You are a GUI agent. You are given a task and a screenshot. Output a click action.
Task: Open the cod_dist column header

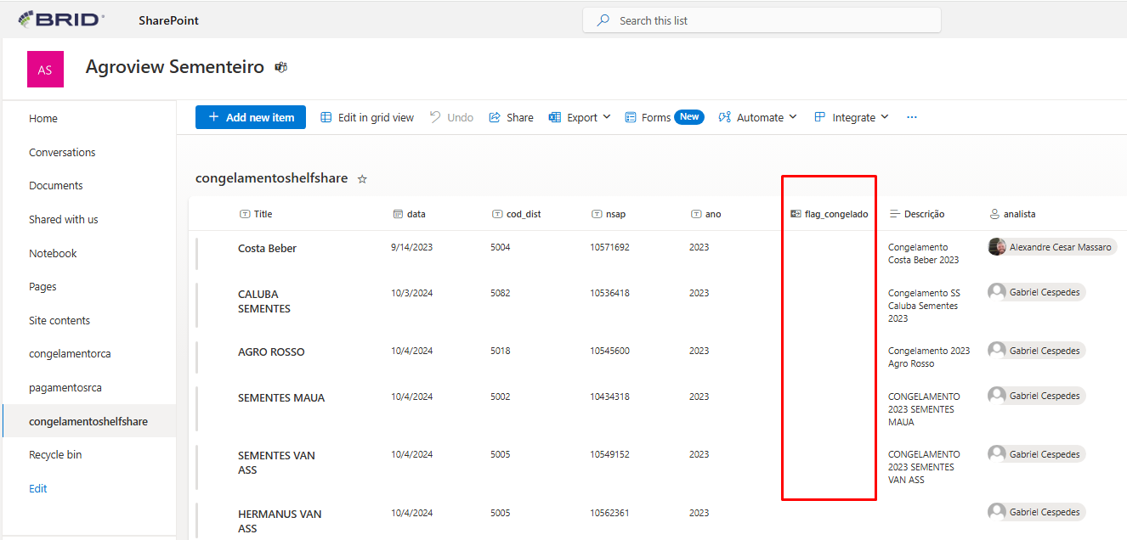[516, 214]
